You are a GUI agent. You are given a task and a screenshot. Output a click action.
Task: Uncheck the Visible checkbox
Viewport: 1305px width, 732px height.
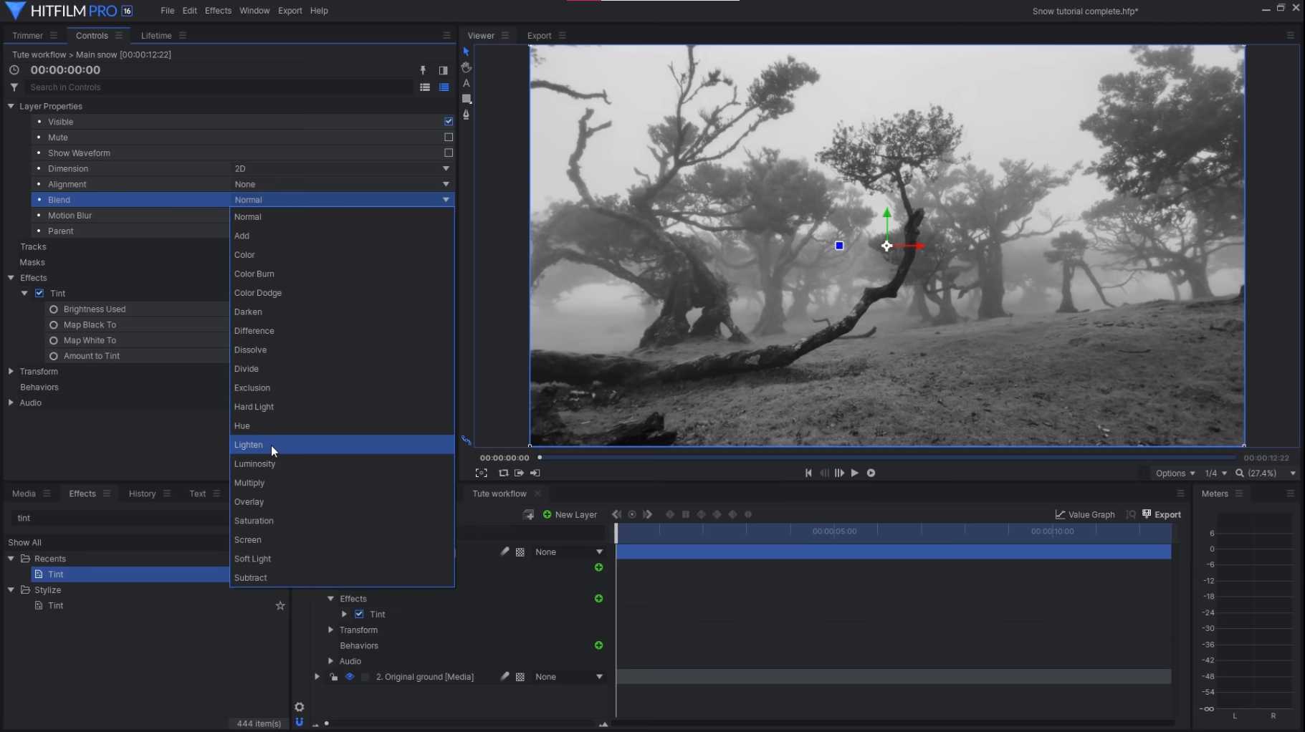(x=449, y=122)
